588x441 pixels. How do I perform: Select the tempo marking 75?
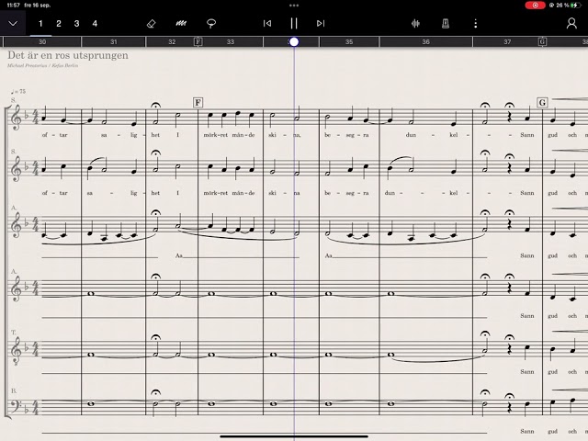(18, 91)
